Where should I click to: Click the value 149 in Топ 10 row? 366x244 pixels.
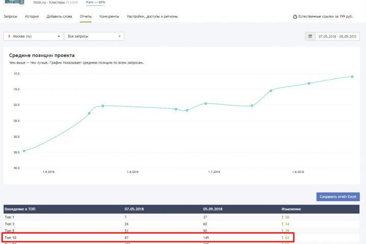[x=206, y=238]
